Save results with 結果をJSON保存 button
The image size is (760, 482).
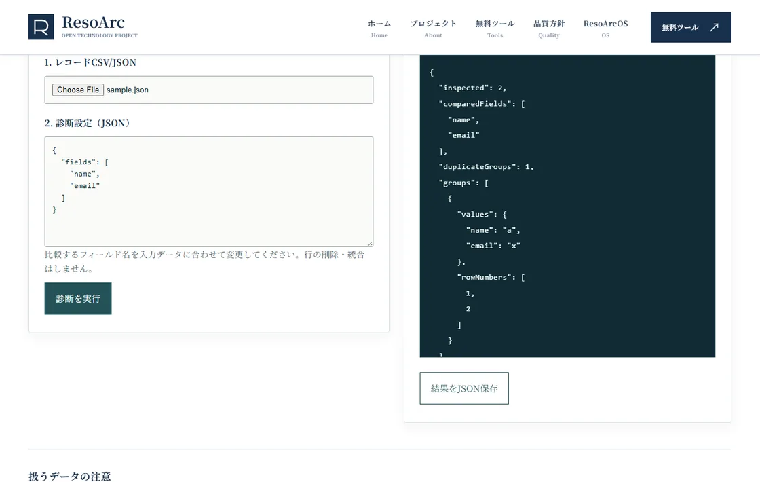coord(464,388)
